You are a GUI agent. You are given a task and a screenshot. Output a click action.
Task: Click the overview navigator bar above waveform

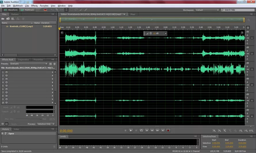point(152,20)
